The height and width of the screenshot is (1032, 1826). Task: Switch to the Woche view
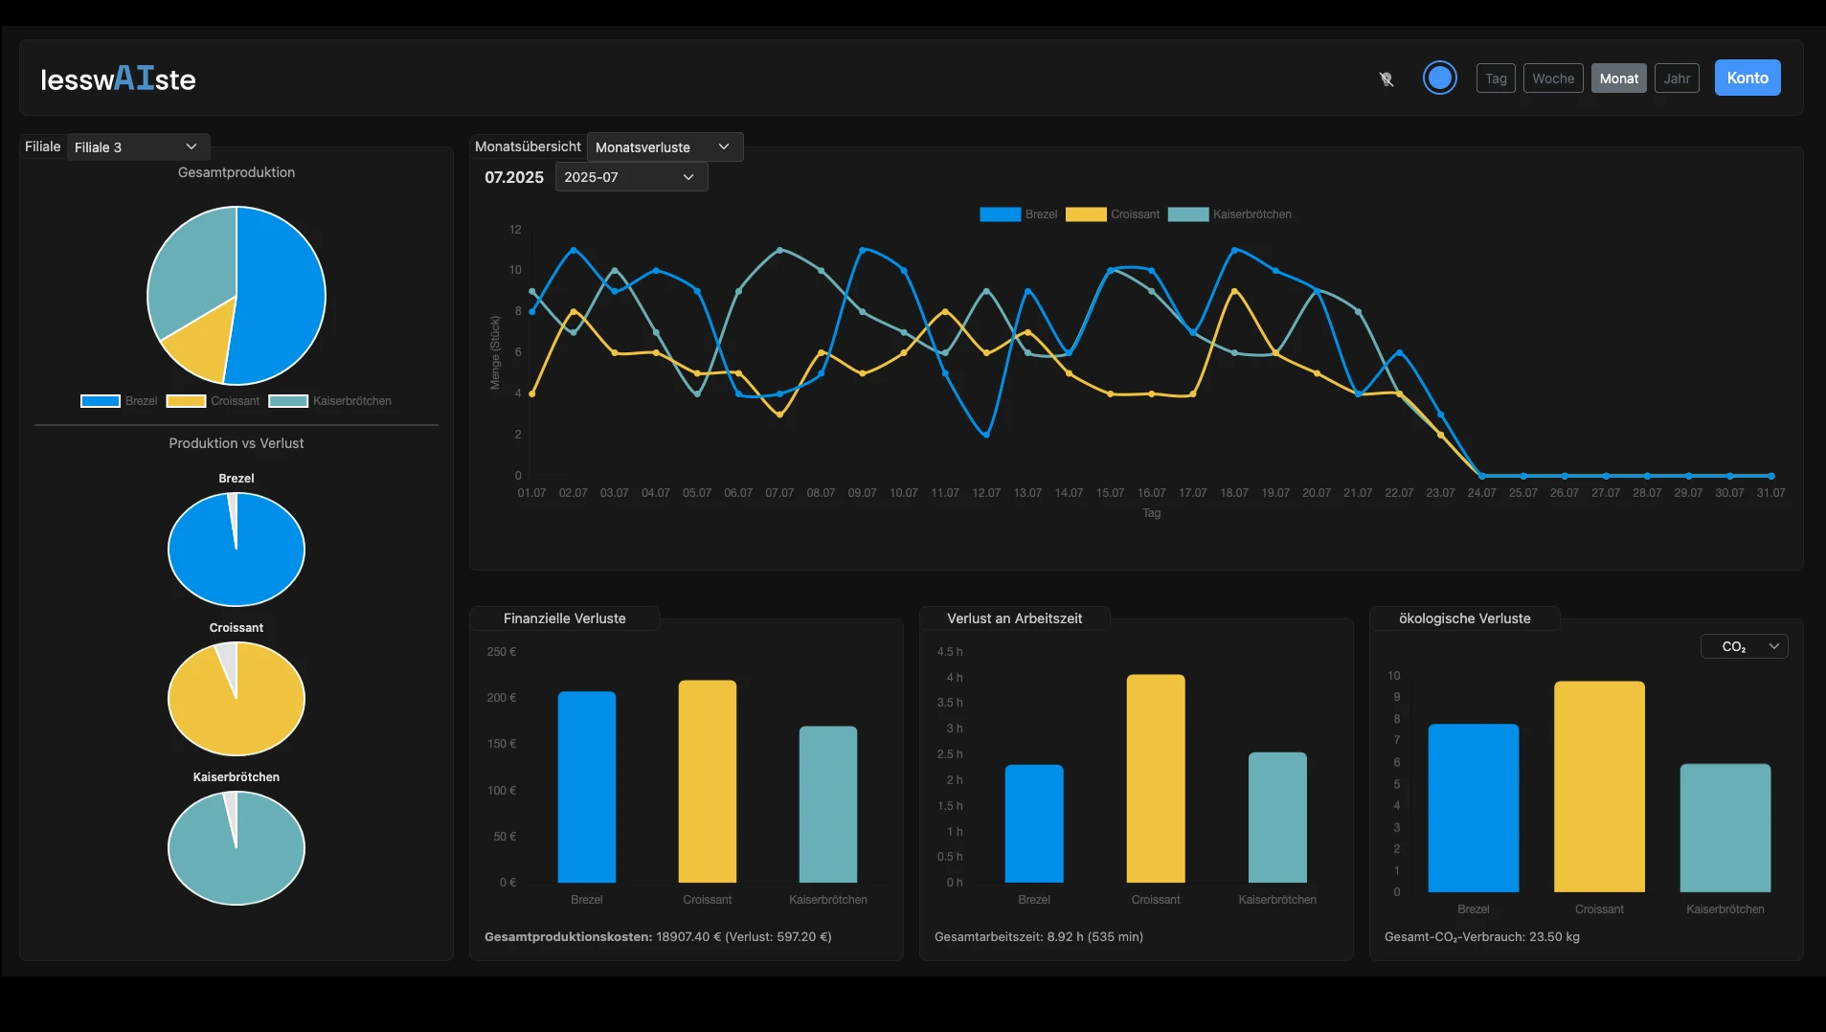click(1552, 79)
